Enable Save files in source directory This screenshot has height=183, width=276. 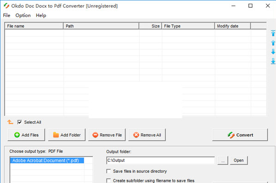[108, 171]
